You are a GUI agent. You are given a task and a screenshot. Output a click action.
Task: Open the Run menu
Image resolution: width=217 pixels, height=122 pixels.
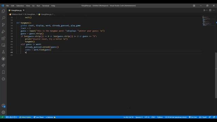tap(38, 6)
